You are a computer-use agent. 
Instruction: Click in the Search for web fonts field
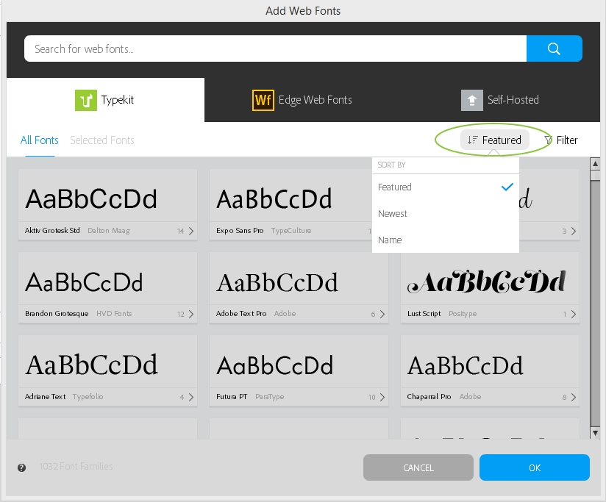(x=275, y=49)
